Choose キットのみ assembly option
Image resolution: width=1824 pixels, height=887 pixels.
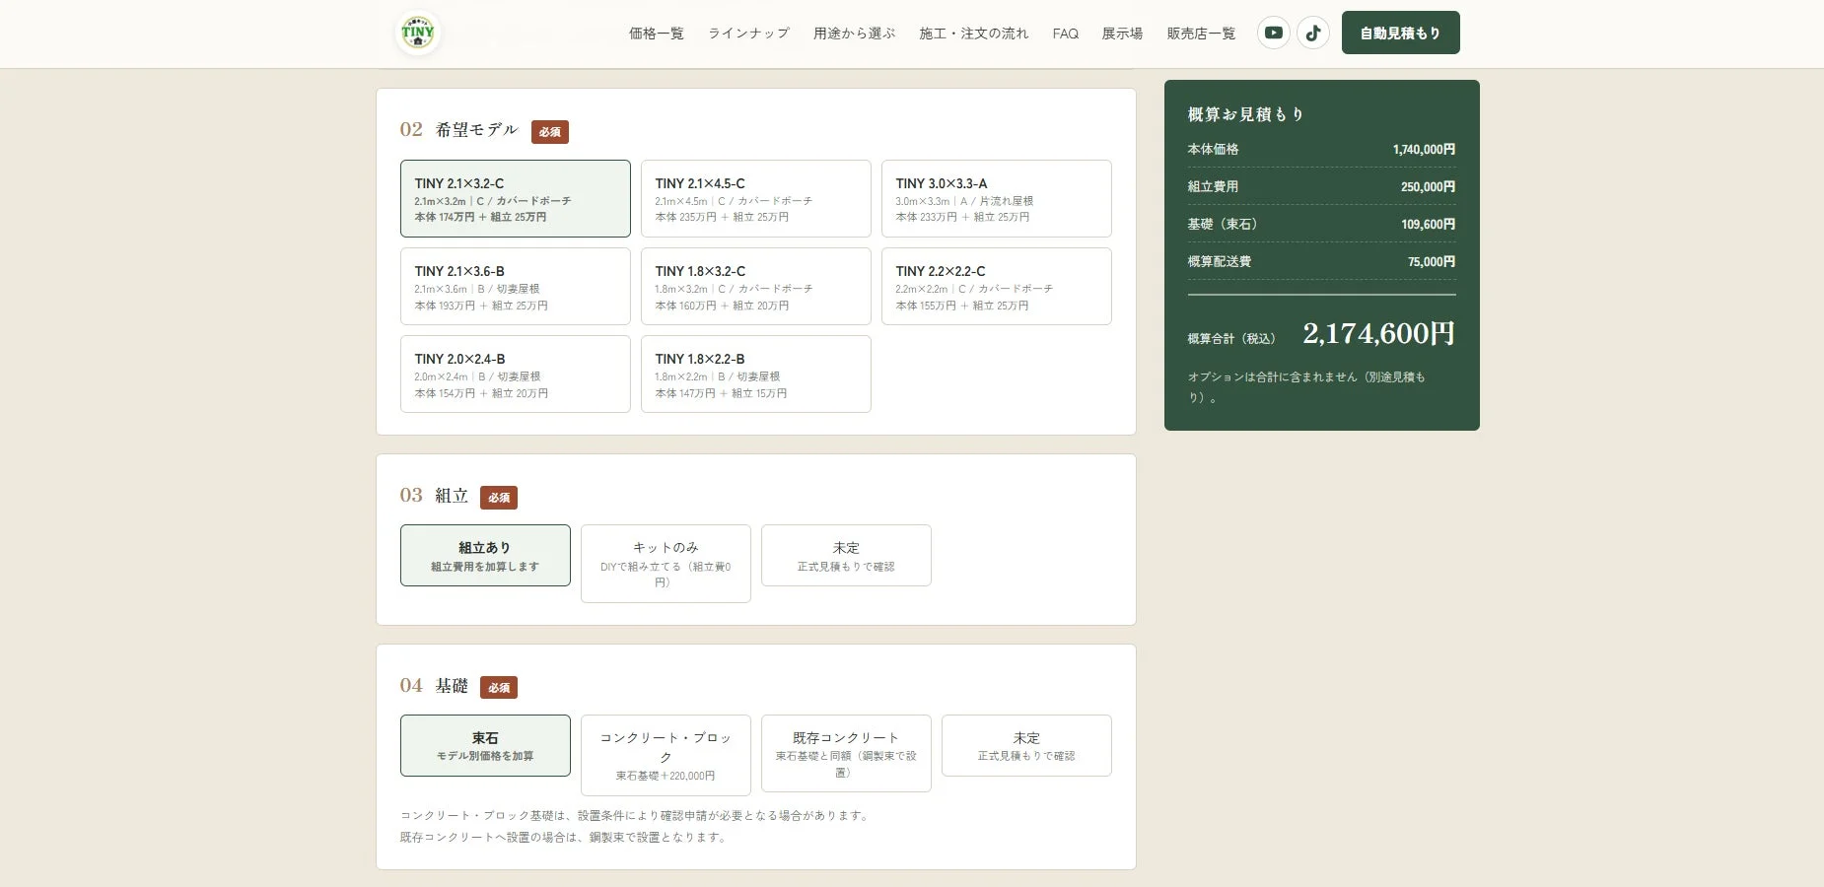pyautogui.click(x=666, y=563)
